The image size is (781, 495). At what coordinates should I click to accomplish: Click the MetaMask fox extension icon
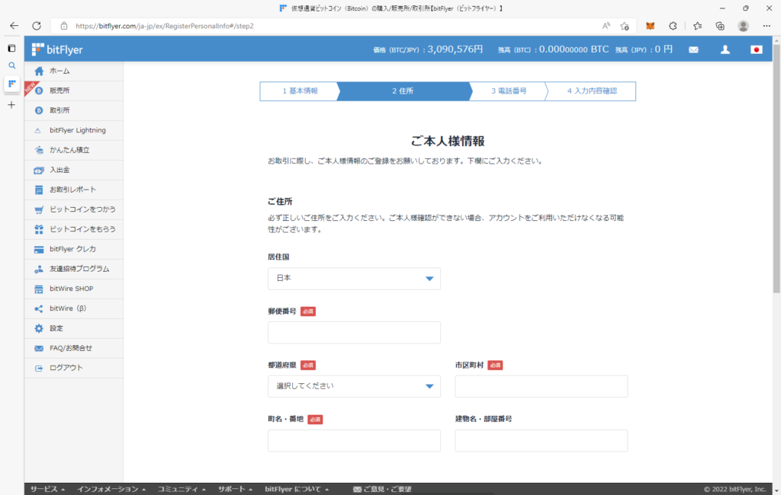[650, 25]
